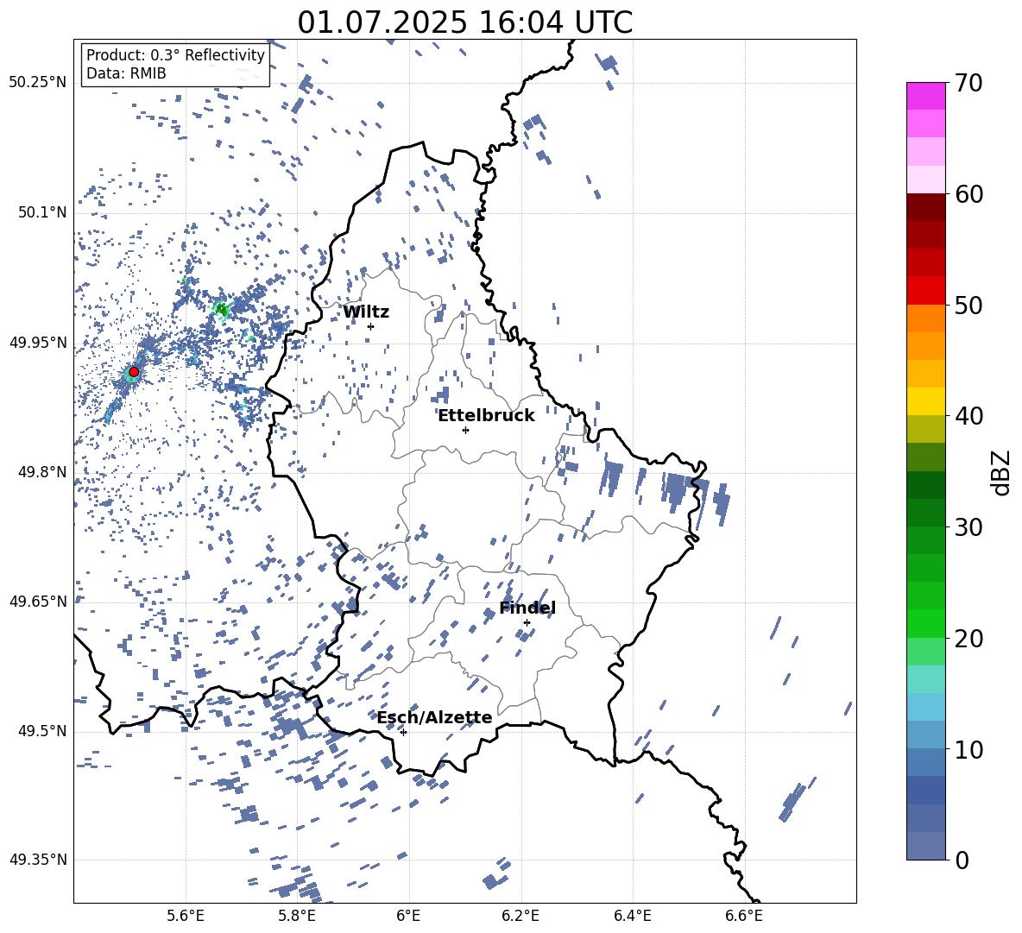Click the Data: RMIB text
Screen dimensions: 1022x933
click(x=126, y=73)
